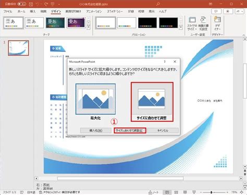Toggle the ノート notes pane button
Screen dimensions: 247x195
154,192
